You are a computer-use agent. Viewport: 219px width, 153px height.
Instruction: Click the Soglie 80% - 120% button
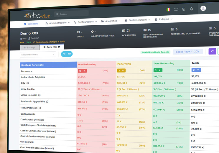tap(187, 52)
